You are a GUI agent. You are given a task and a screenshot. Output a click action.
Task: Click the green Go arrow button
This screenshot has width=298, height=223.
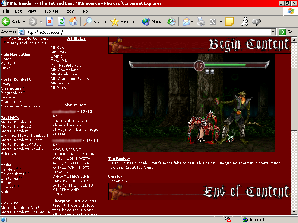click(x=282, y=32)
